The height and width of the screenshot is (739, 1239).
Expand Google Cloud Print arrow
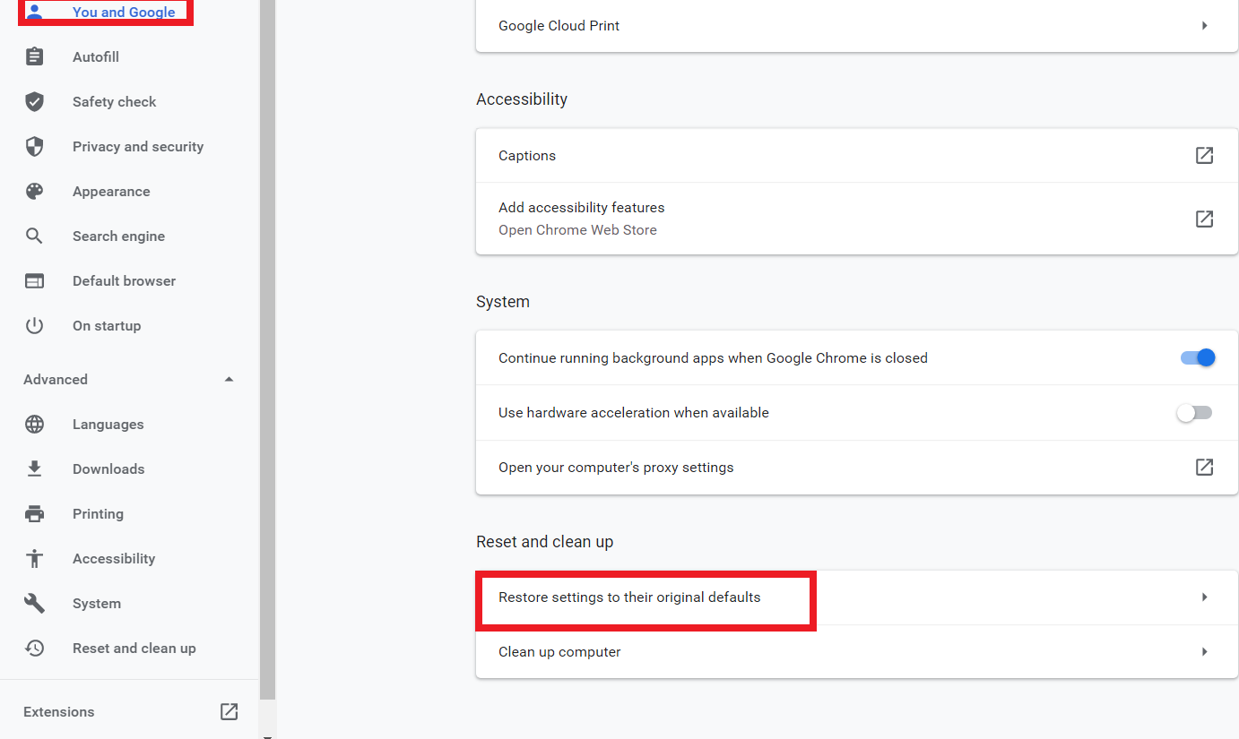tap(1204, 26)
